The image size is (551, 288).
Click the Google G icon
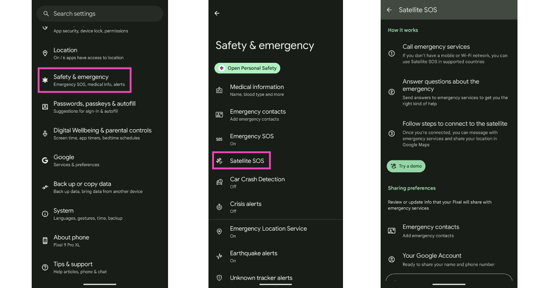pyautogui.click(x=45, y=161)
